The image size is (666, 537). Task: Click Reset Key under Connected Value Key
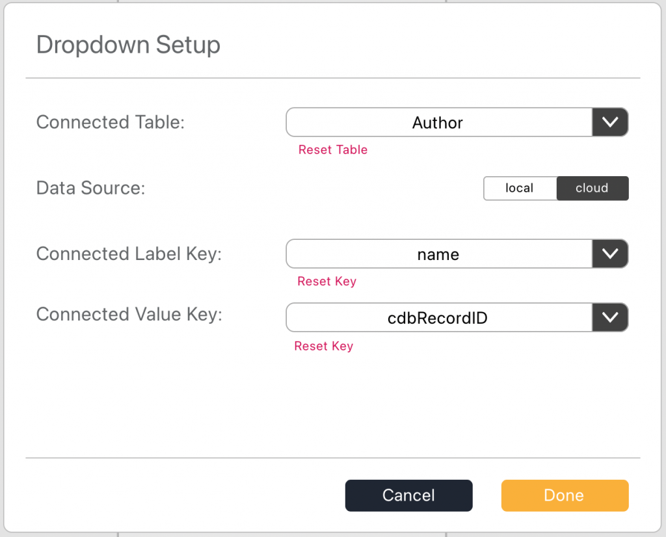[324, 346]
